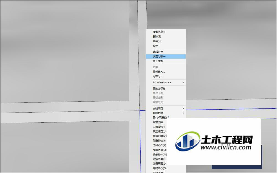Click the 寻找圆心(O) menu entry
This screenshot has width=277, height=173.
[160, 168]
